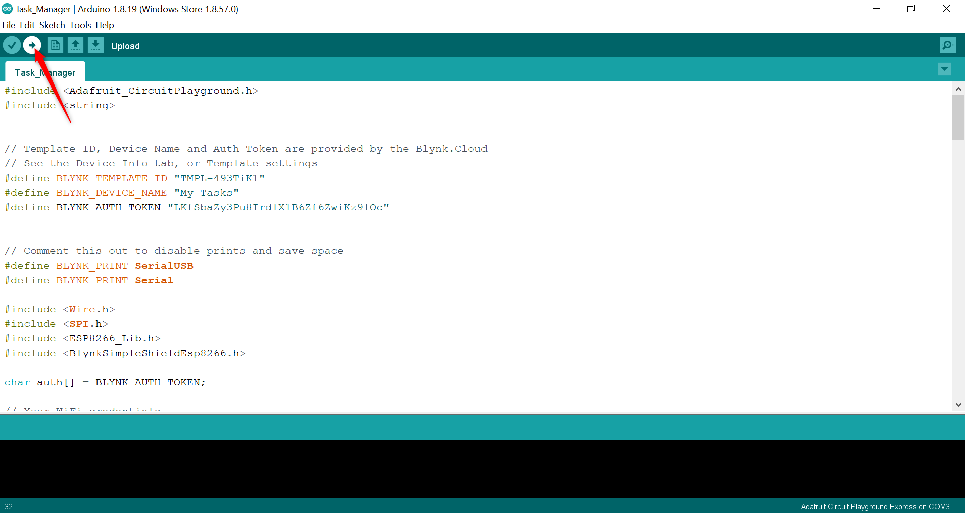Viewport: 965px width, 513px height.
Task: Click the Upload arrow button
Action: (32, 45)
